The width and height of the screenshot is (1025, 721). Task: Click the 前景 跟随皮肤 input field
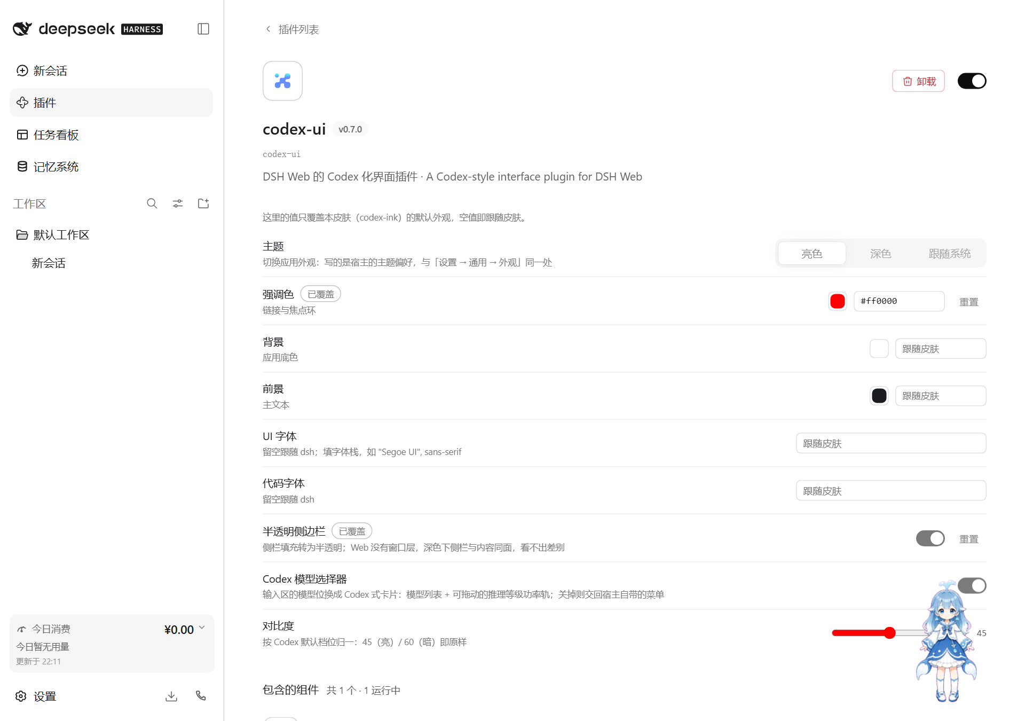(940, 396)
